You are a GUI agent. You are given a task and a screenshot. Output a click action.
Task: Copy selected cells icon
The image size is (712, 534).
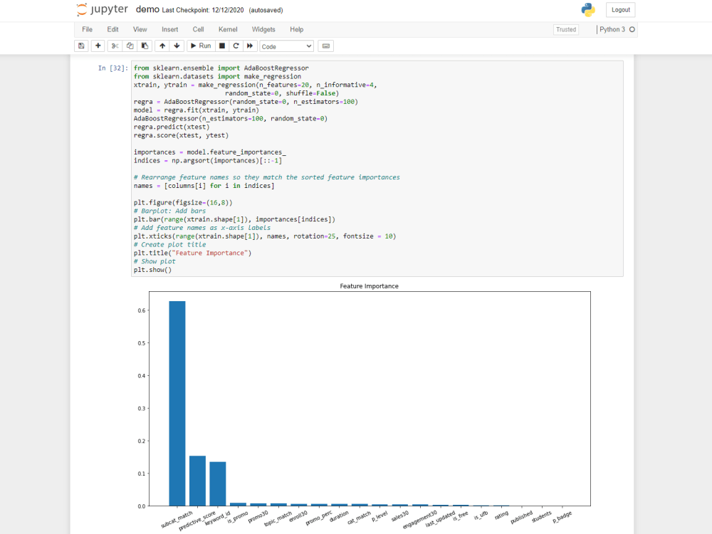pos(130,46)
